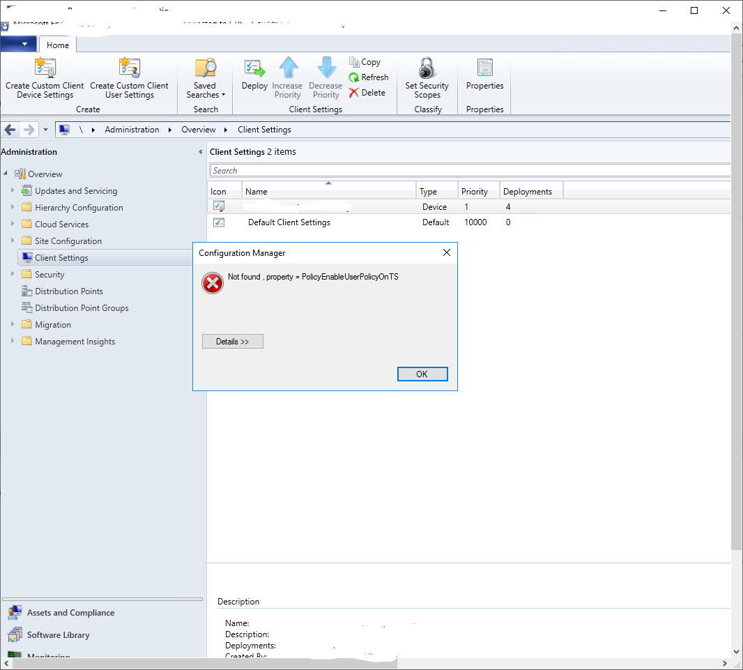743x670 pixels.
Task: Select Management Insights folder
Action: 68,342
